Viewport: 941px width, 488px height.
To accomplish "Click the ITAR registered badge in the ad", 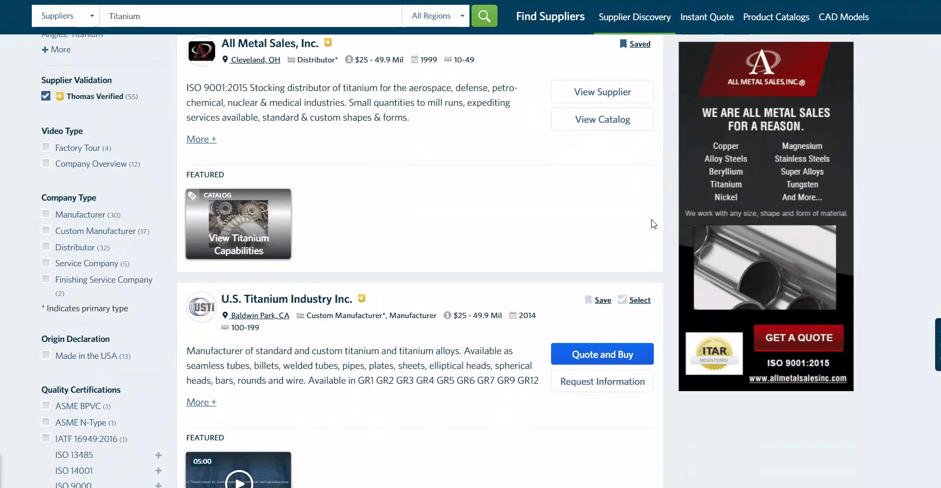I will 714,354.
